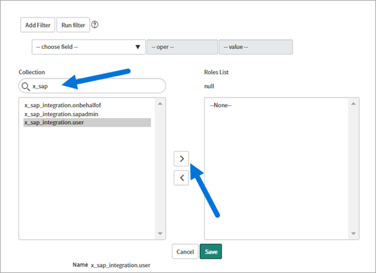Click the Add Filter button
The width and height of the screenshot is (376, 273).
(x=38, y=24)
